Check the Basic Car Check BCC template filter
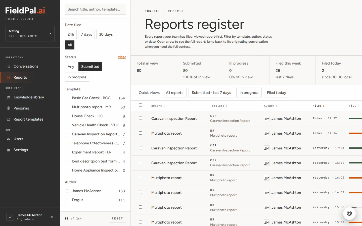The image size is (362, 226). click(67, 98)
